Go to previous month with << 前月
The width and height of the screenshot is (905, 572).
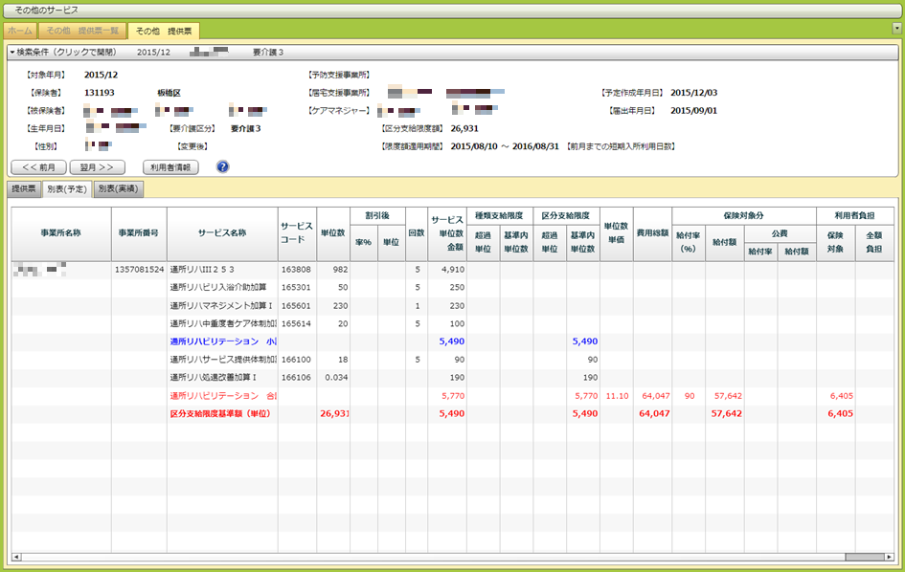point(38,166)
